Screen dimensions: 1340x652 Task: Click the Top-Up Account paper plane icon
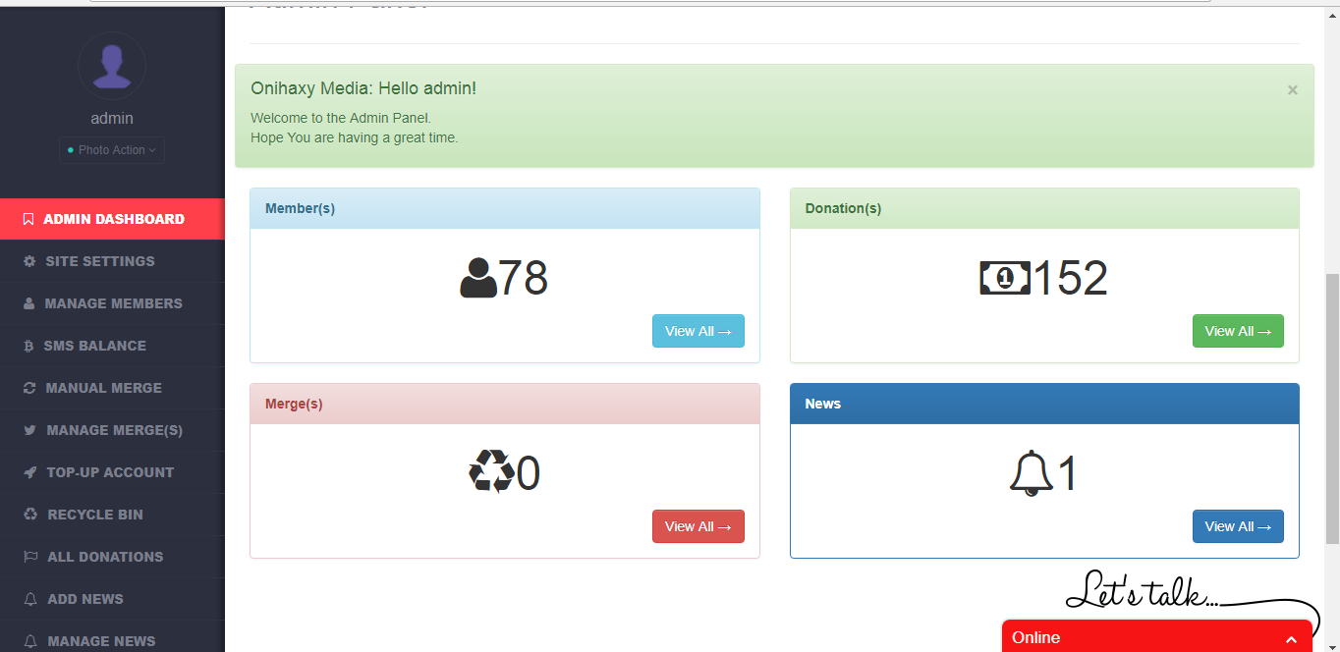tap(30, 471)
